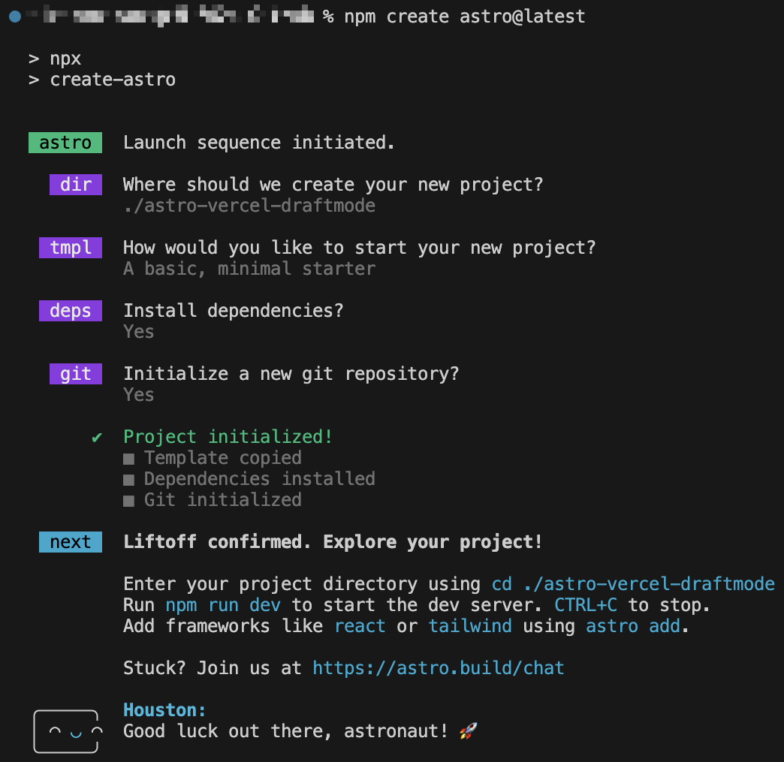Click the Template copied square bullet
The height and width of the screenshot is (762, 784).
[129, 459]
